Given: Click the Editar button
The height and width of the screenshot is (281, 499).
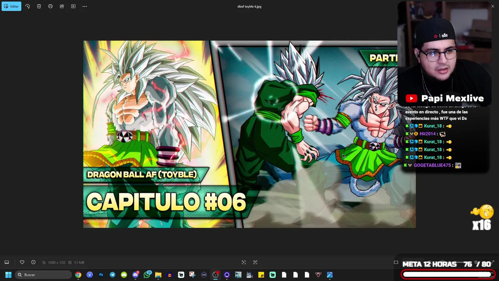Looking at the screenshot, I should (11, 6).
